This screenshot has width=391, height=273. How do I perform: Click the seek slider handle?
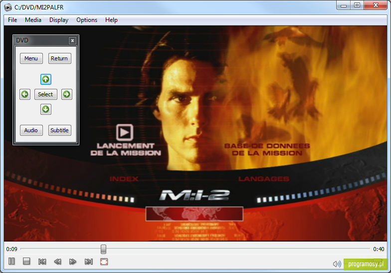tap(103, 249)
